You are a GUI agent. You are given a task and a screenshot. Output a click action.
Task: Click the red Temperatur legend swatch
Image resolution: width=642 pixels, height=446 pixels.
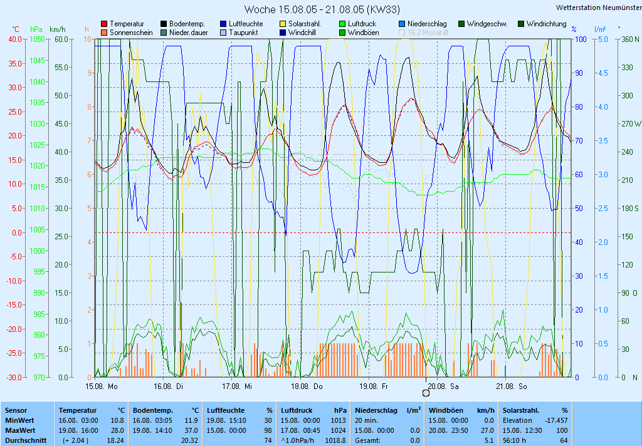104,24
